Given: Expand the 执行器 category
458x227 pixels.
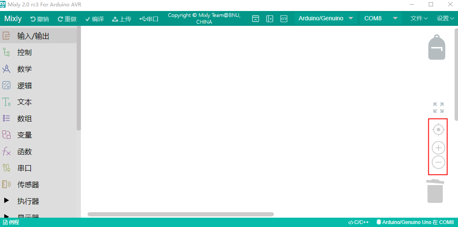Looking at the screenshot, I should 28,201.
